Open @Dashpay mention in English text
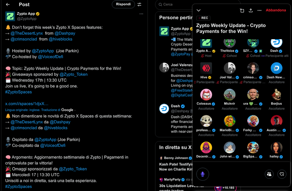 (x=65, y=33)
